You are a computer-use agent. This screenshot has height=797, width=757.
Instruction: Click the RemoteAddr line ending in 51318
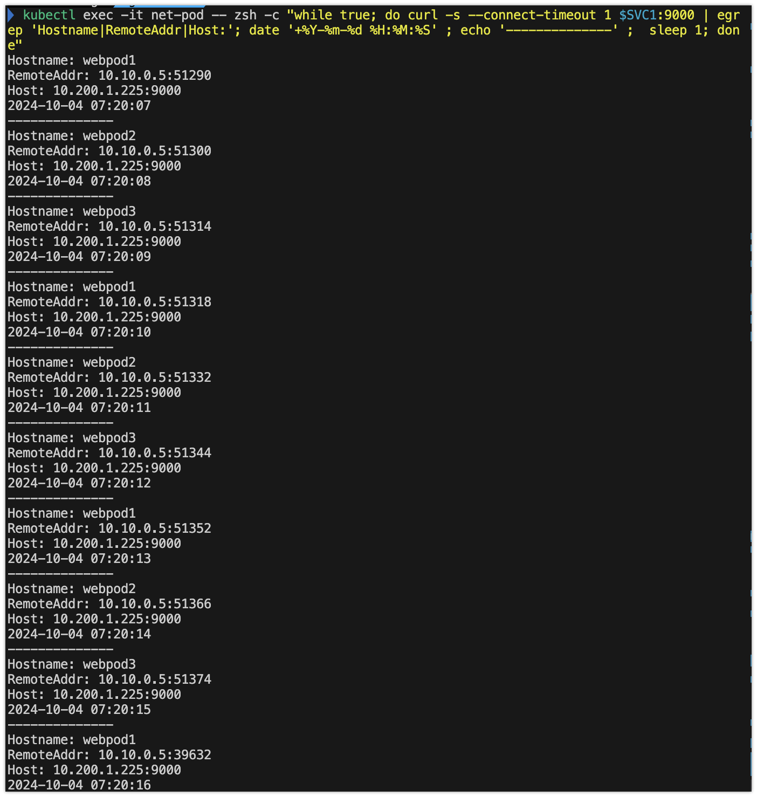point(109,302)
